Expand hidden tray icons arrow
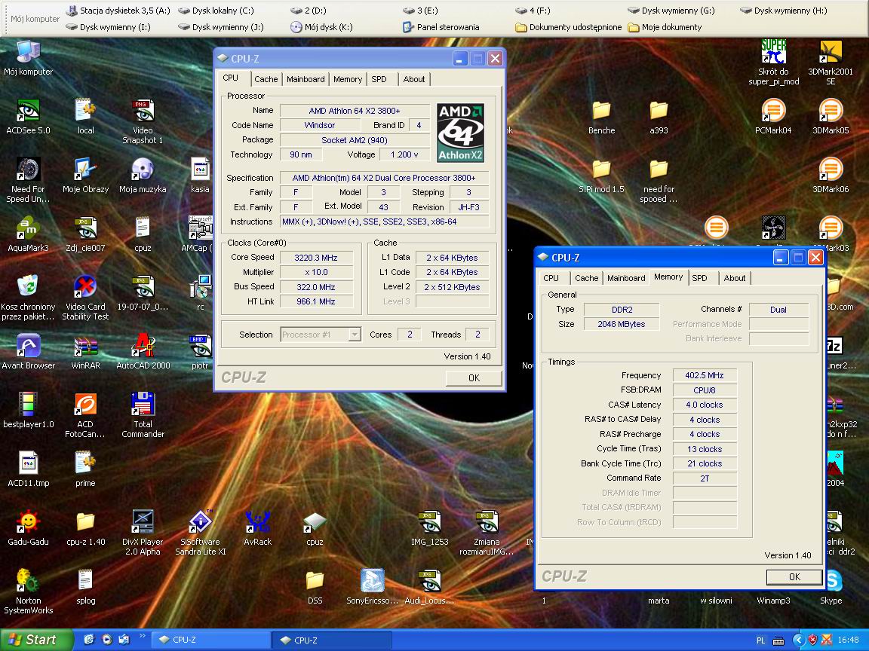This screenshot has width=869, height=651. click(x=798, y=640)
